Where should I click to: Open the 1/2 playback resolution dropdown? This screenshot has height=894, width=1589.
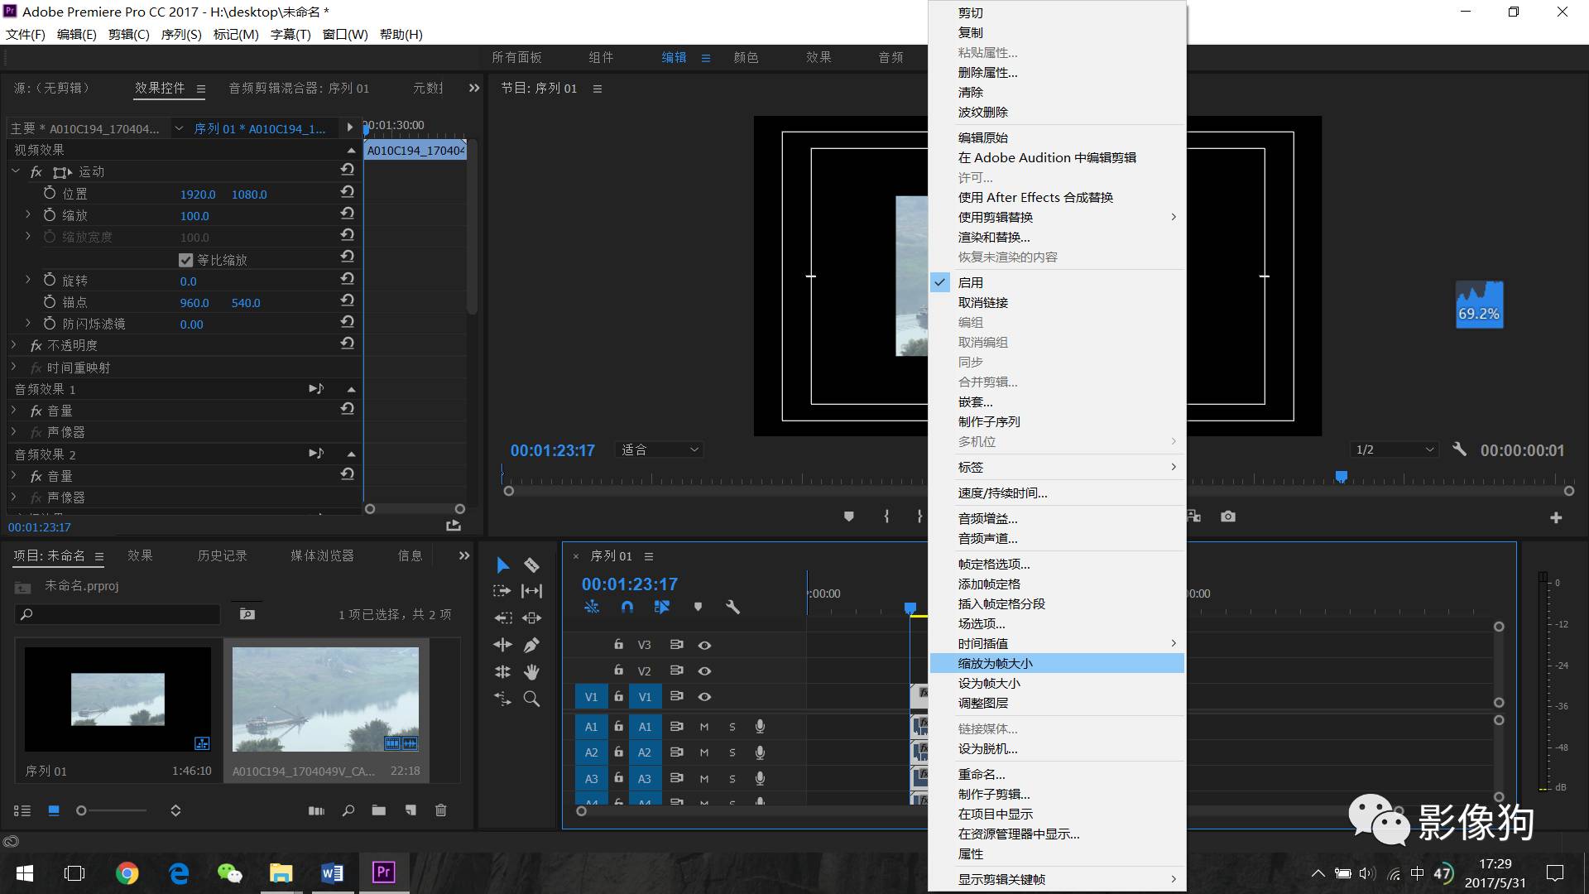[1395, 449]
